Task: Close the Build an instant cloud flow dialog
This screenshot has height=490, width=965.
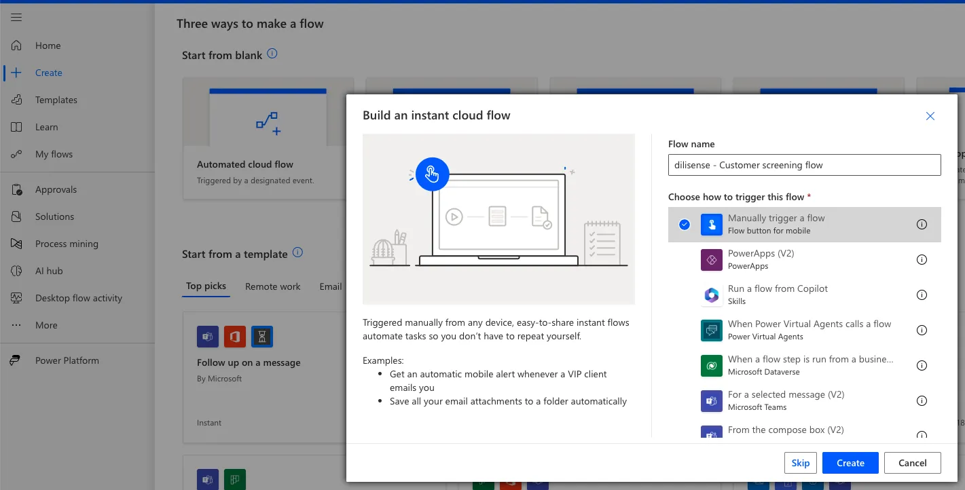Action: [930, 116]
